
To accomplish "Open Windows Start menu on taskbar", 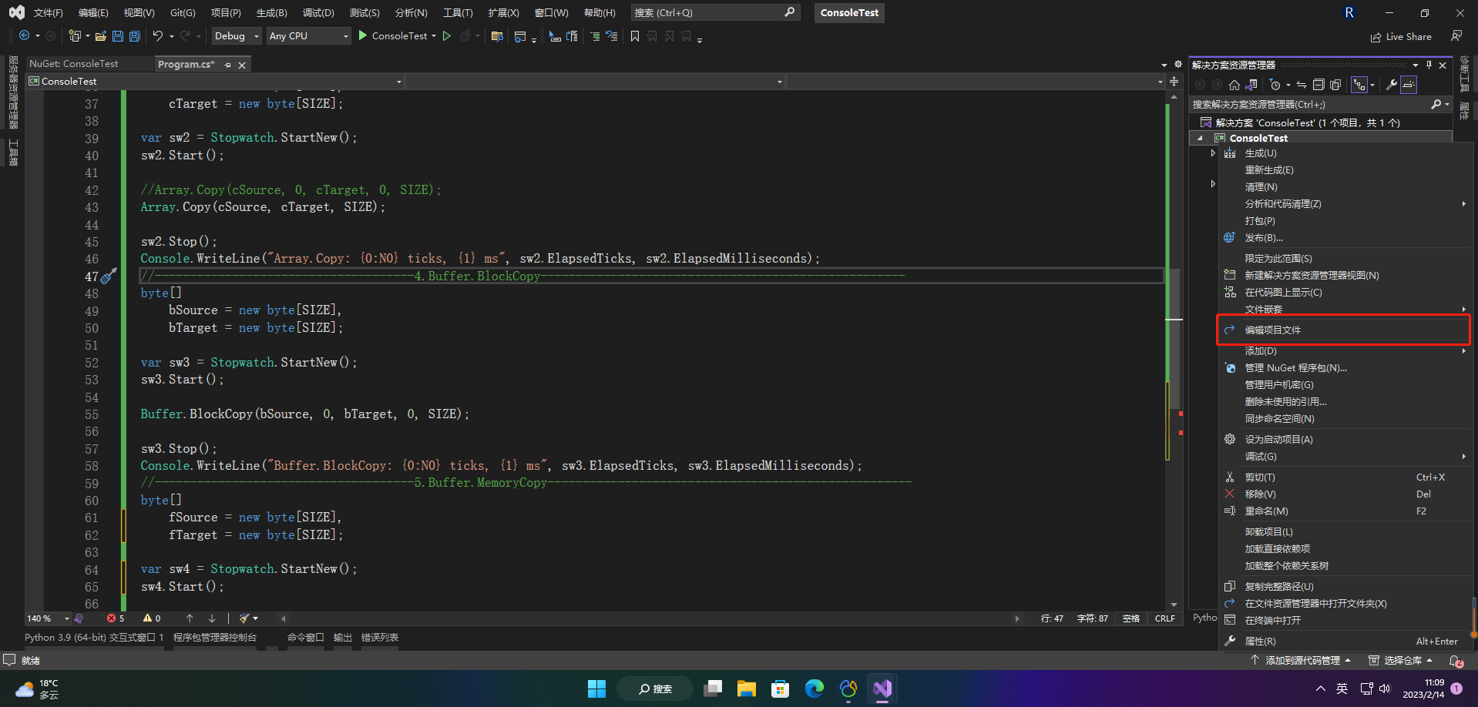I will click(596, 689).
